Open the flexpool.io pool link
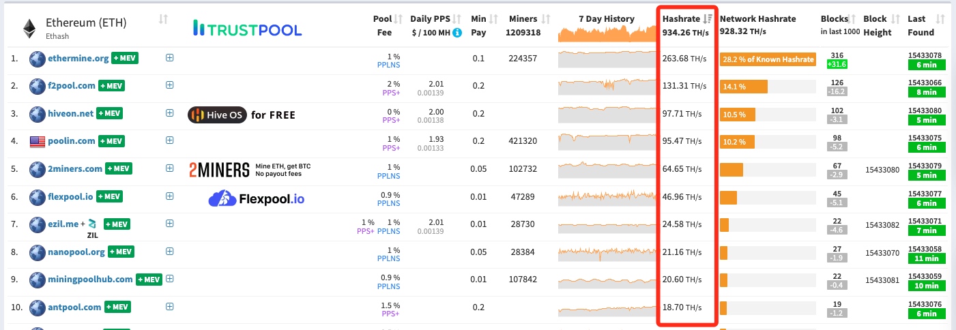 coord(70,197)
